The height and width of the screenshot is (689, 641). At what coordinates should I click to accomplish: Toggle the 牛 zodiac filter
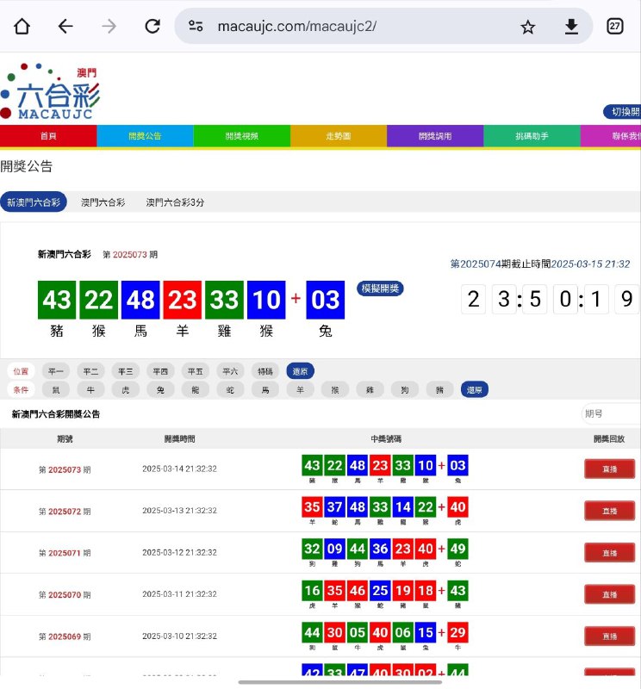pos(90,390)
